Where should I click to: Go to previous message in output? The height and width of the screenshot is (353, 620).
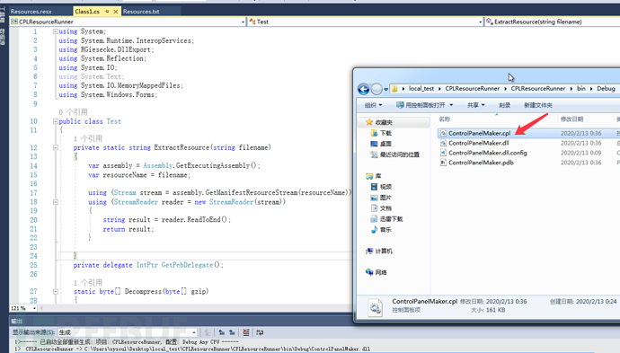[221, 332]
